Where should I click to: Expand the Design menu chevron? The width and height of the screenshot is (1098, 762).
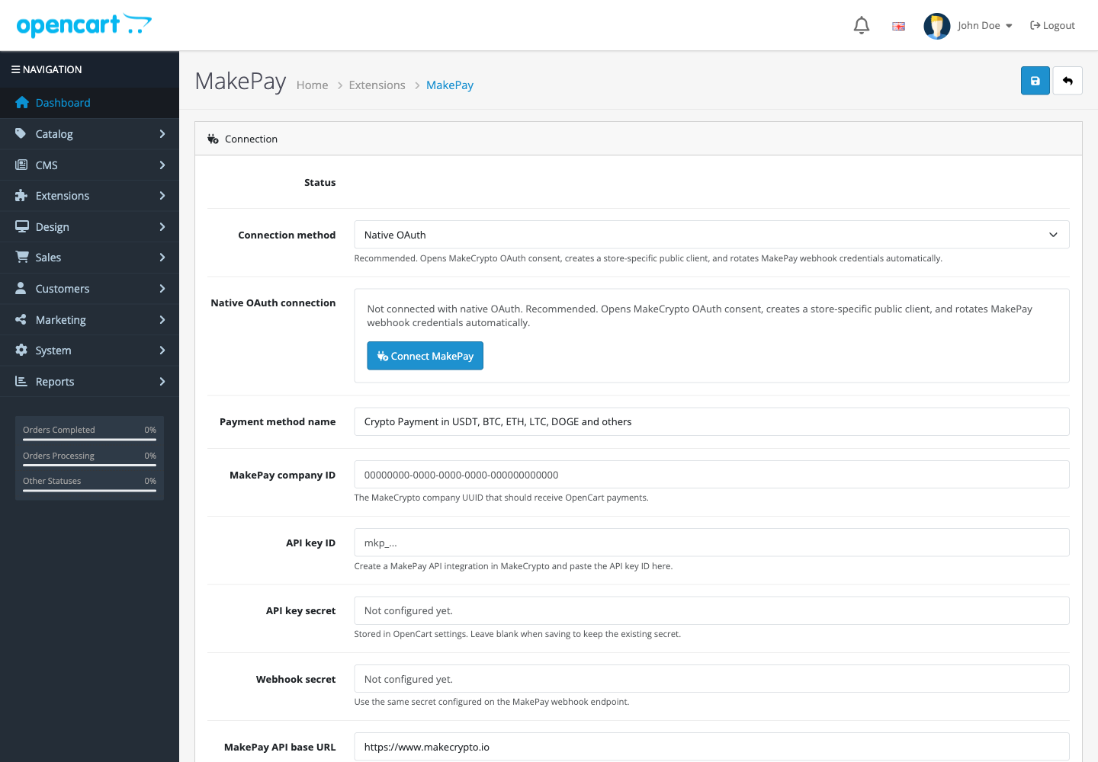click(162, 227)
